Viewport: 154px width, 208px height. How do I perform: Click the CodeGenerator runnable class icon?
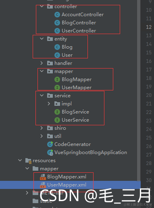tap(50, 144)
